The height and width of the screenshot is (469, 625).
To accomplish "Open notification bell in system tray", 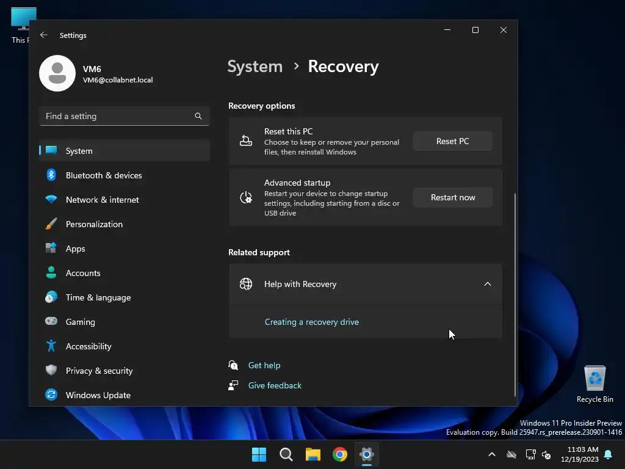I will point(609,454).
